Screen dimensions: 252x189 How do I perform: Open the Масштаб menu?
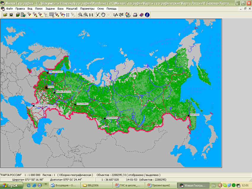point(72,9)
